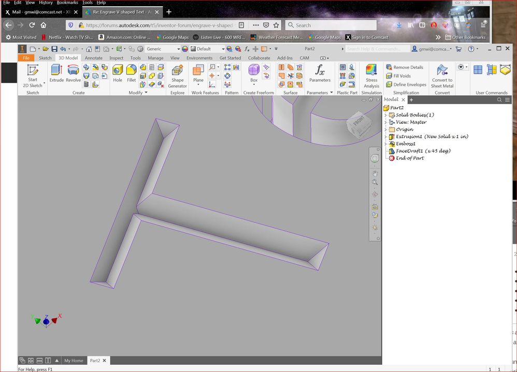Start a 2D Sketch
The width and height of the screenshot is (517, 372).
pyautogui.click(x=33, y=77)
